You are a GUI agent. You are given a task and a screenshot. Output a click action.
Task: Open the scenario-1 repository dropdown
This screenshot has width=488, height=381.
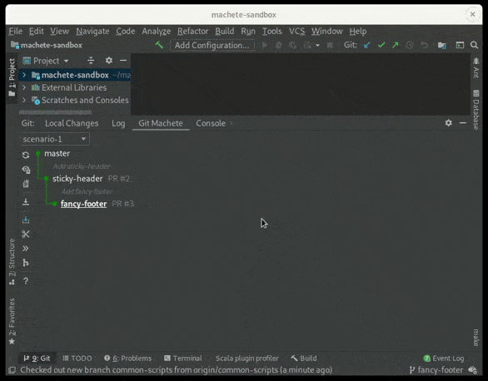pos(55,139)
